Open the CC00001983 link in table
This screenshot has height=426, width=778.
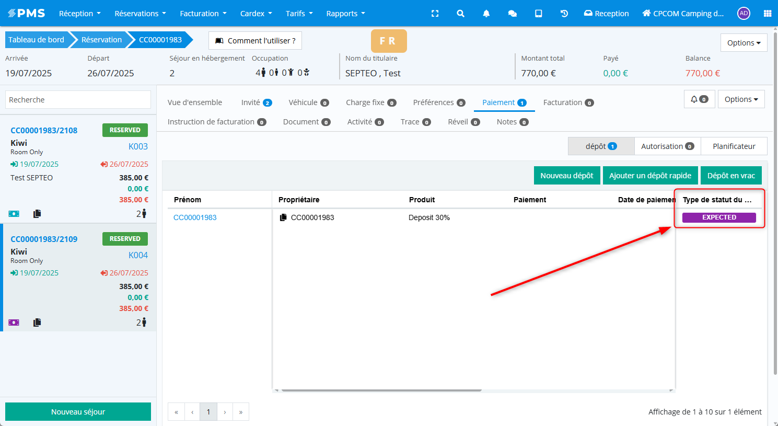[x=195, y=217]
